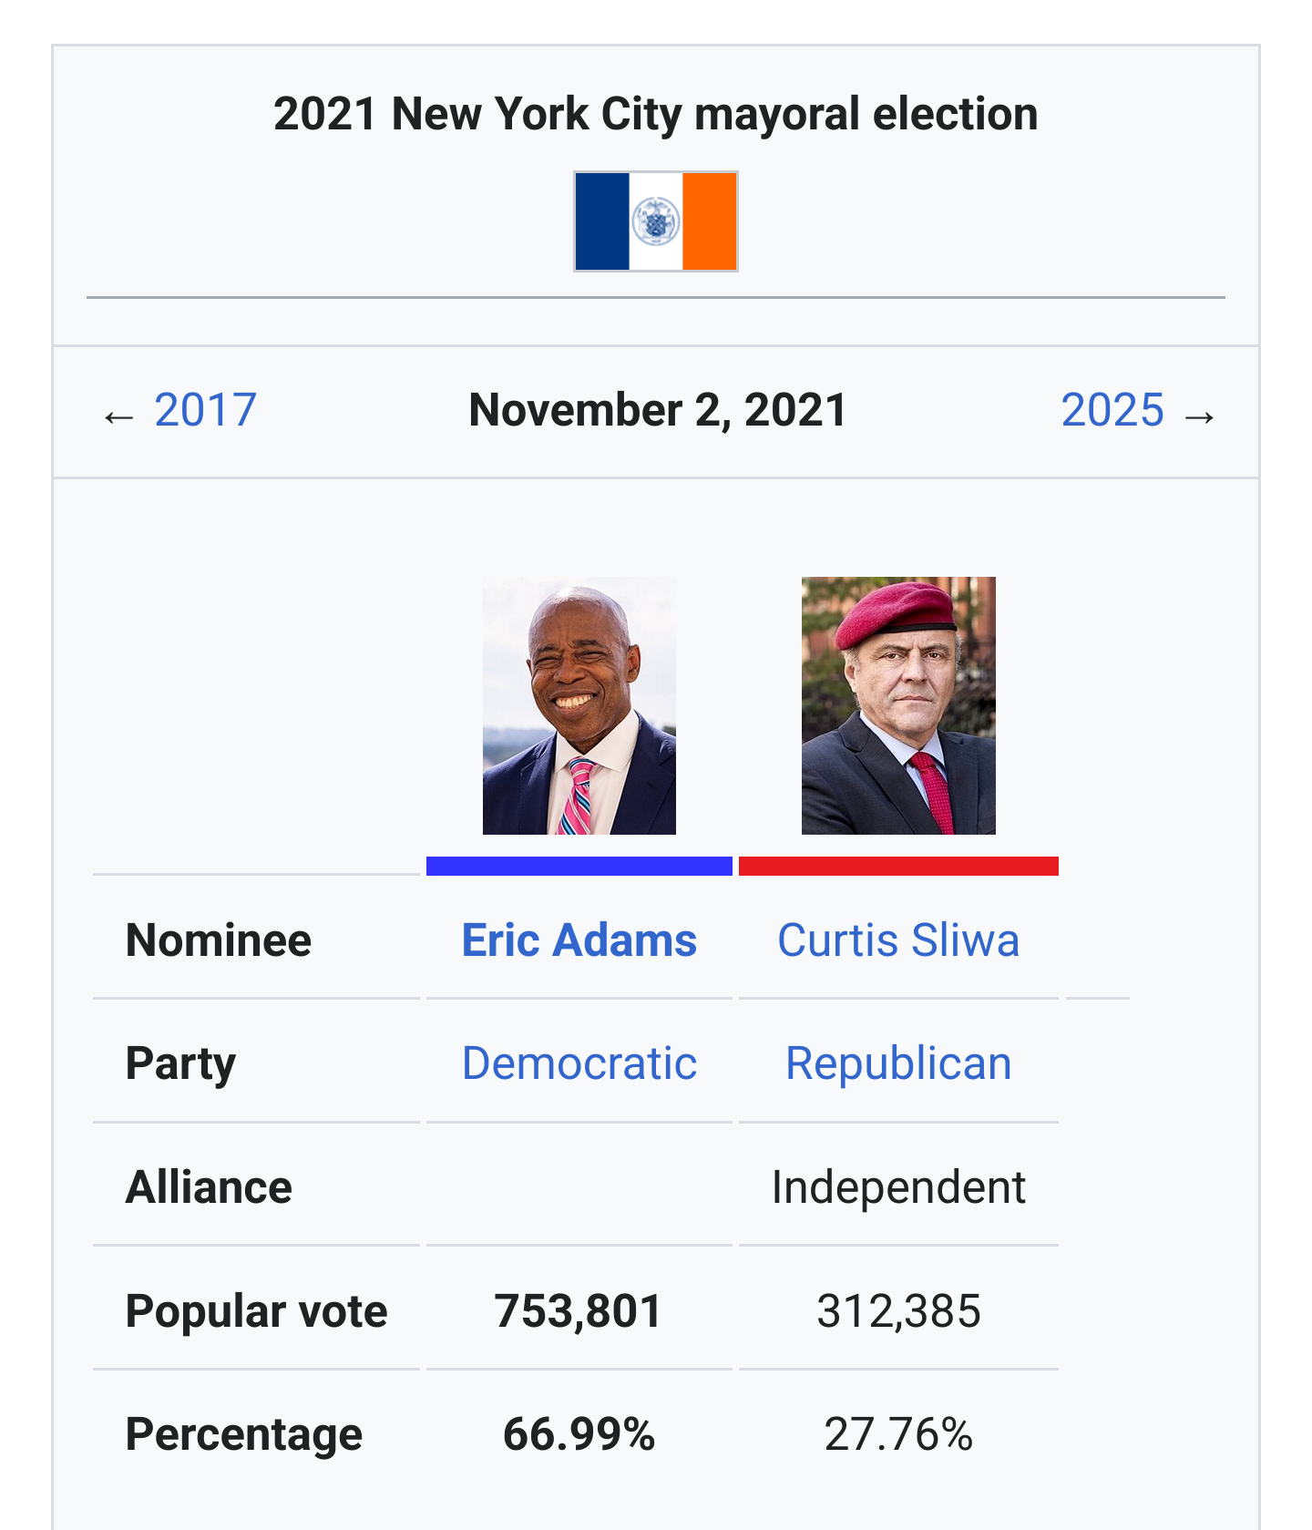
Task: Click the 27.76% percentage value
Action: 898,1434
